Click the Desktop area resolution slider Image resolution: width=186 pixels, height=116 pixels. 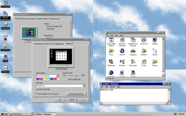[76, 76]
